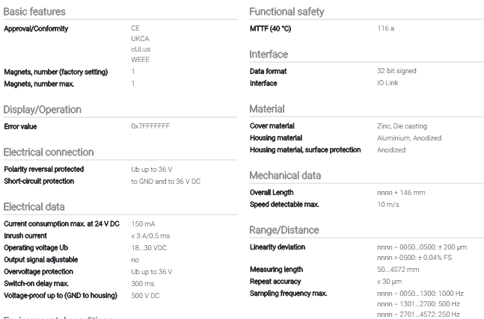484x319 pixels.
Task: Click the Basic features section heading
Action: (34, 12)
